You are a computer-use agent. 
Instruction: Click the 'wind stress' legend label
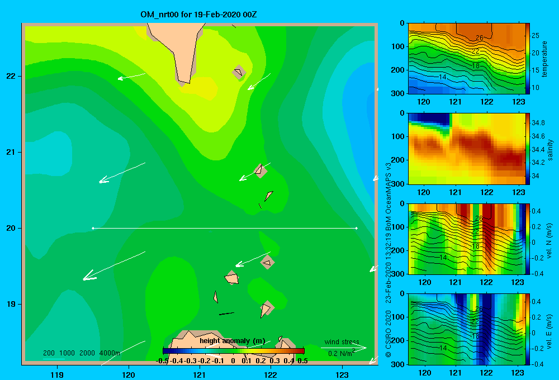click(x=342, y=341)
